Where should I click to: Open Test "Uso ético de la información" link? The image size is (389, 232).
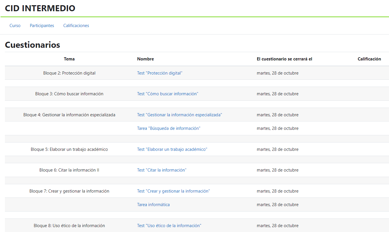[x=169, y=226]
